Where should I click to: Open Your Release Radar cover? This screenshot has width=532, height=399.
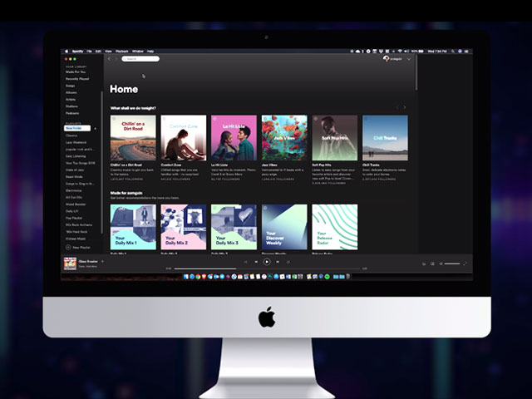coord(335,227)
